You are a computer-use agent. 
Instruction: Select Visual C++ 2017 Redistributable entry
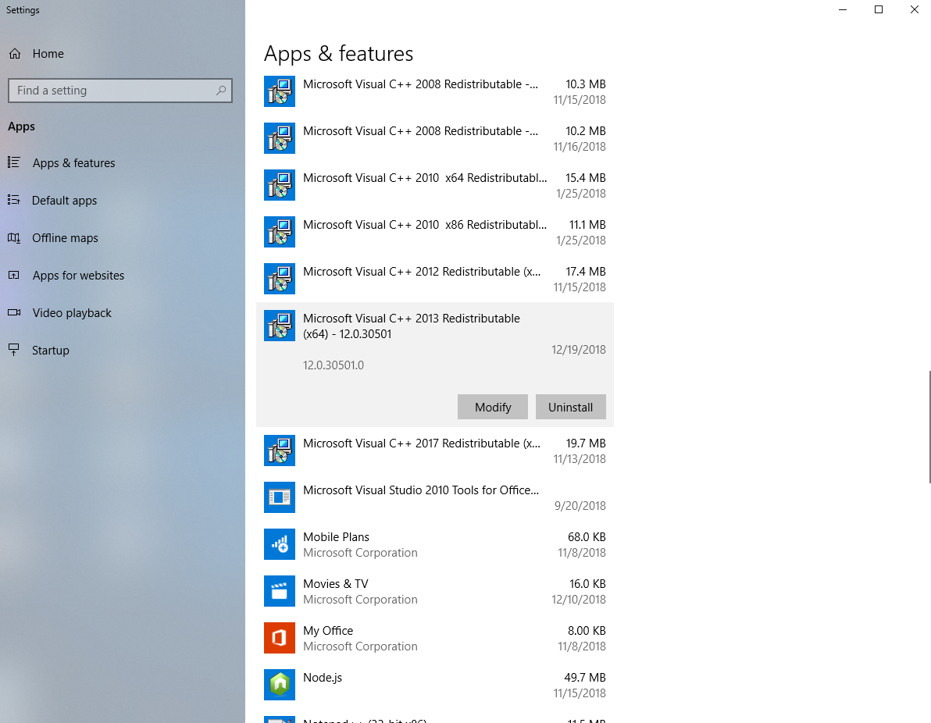tap(434, 451)
